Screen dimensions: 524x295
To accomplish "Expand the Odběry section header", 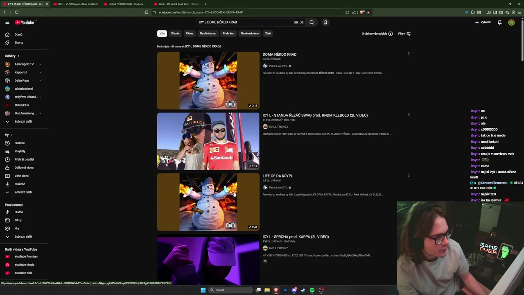I will tap(12, 56).
